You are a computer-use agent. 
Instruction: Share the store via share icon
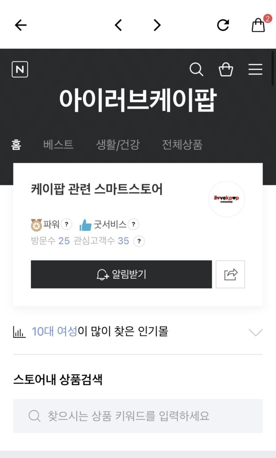click(x=230, y=274)
